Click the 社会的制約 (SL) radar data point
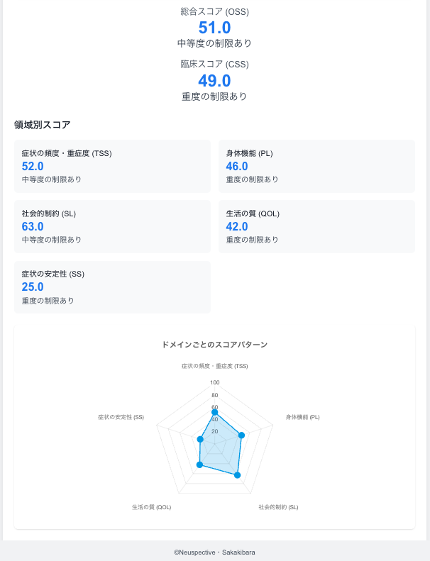 click(x=237, y=475)
